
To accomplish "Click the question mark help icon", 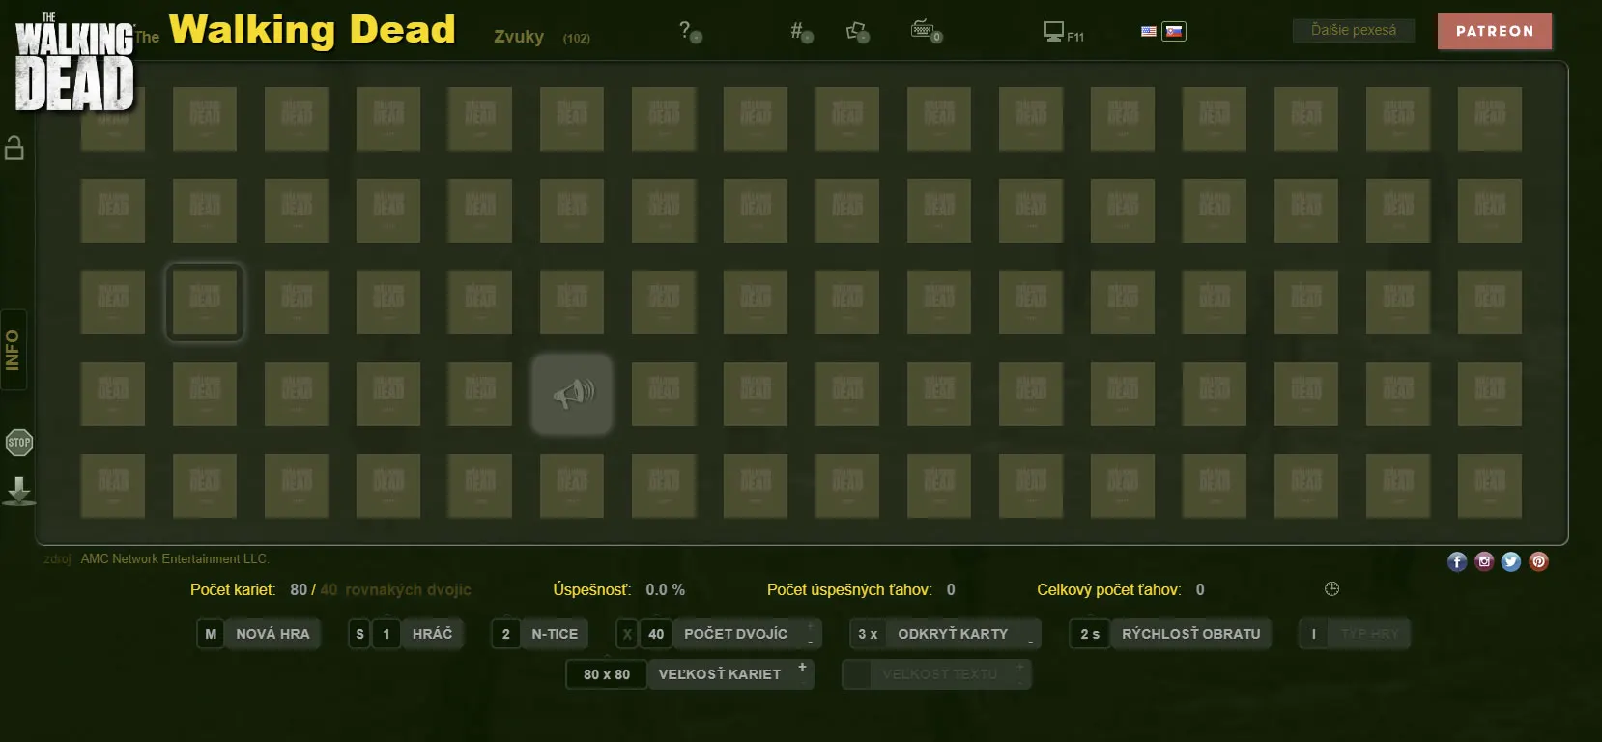I will tap(687, 31).
